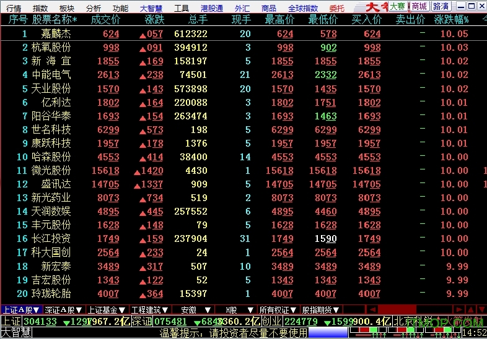Image resolution: width=487 pixels, height=339 pixels.
Task: Sort by 股票名称 column header
Action: point(55,20)
